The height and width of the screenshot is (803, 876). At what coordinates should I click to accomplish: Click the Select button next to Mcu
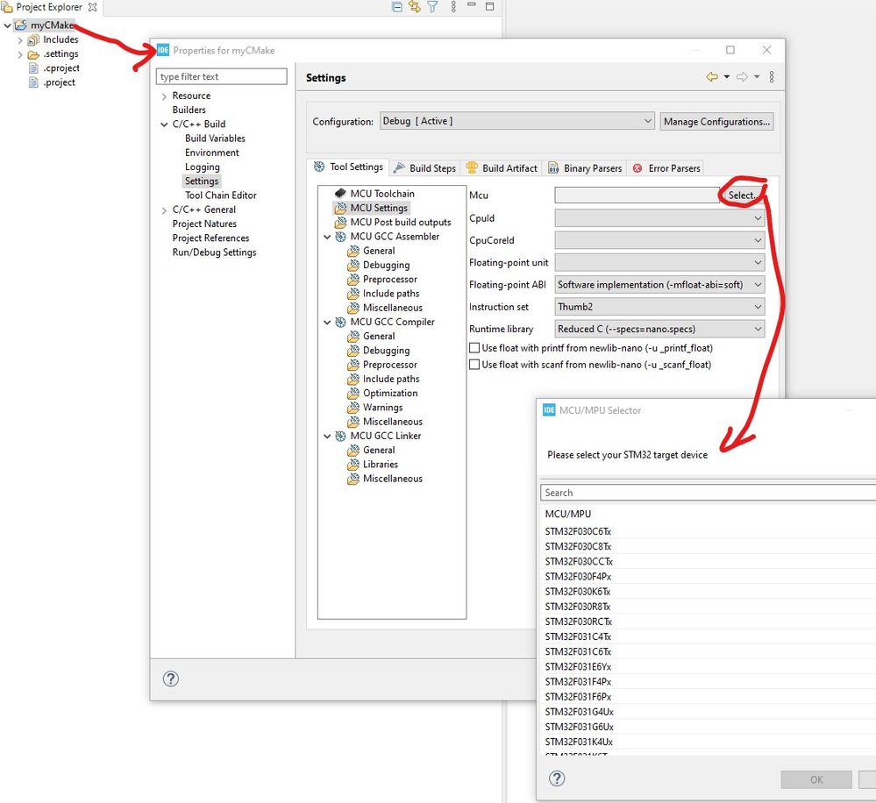tap(743, 195)
